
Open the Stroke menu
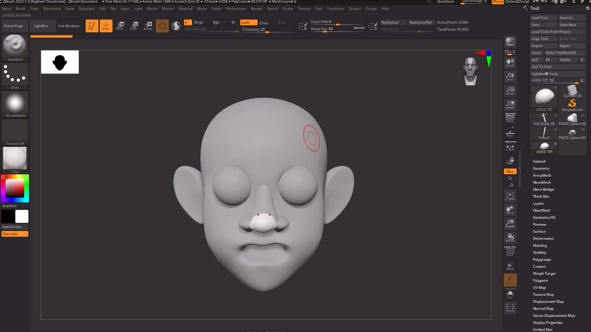tap(288, 9)
